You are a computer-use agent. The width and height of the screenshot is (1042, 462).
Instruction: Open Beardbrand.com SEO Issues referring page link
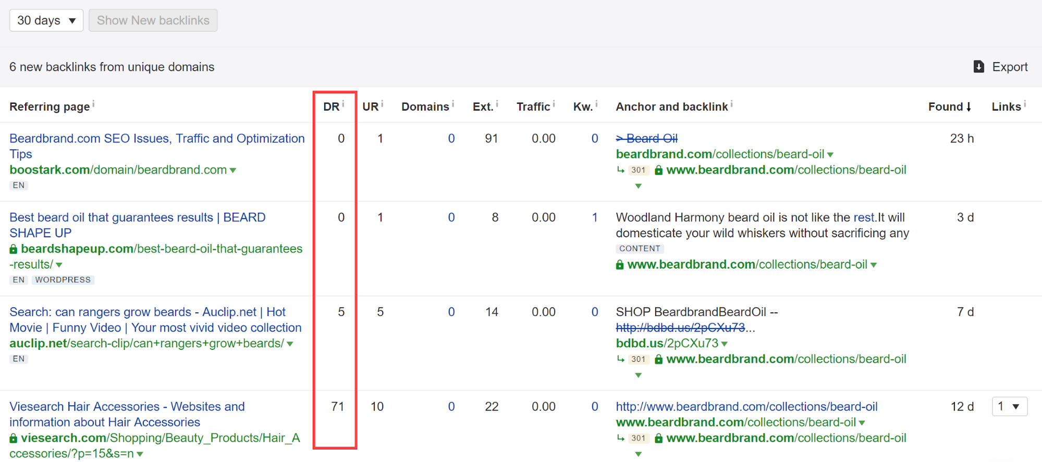click(x=157, y=139)
